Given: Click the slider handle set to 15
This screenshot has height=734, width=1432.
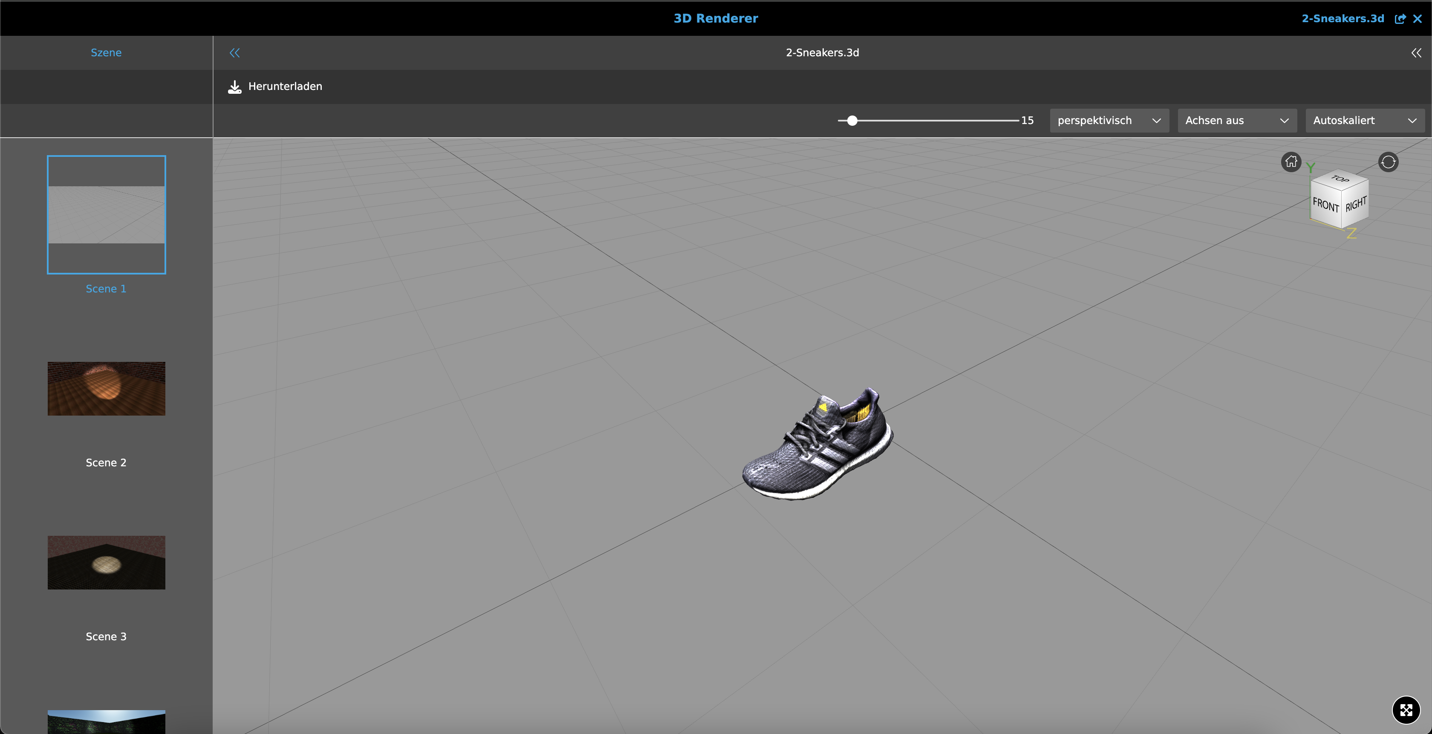Looking at the screenshot, I should [852, 121].
